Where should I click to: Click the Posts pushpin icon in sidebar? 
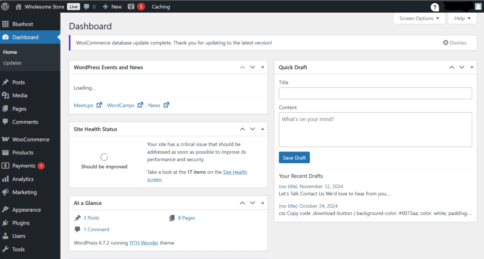tap(5, 82)
